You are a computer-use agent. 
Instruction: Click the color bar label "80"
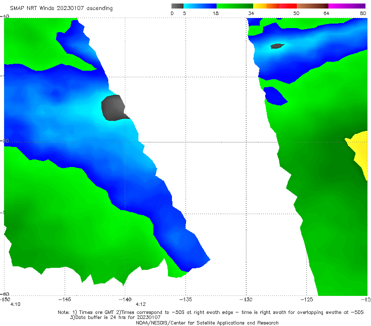363,13
